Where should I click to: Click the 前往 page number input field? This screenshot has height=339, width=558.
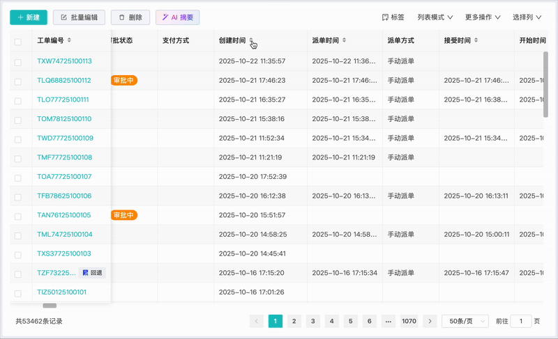tap(520, 321)
